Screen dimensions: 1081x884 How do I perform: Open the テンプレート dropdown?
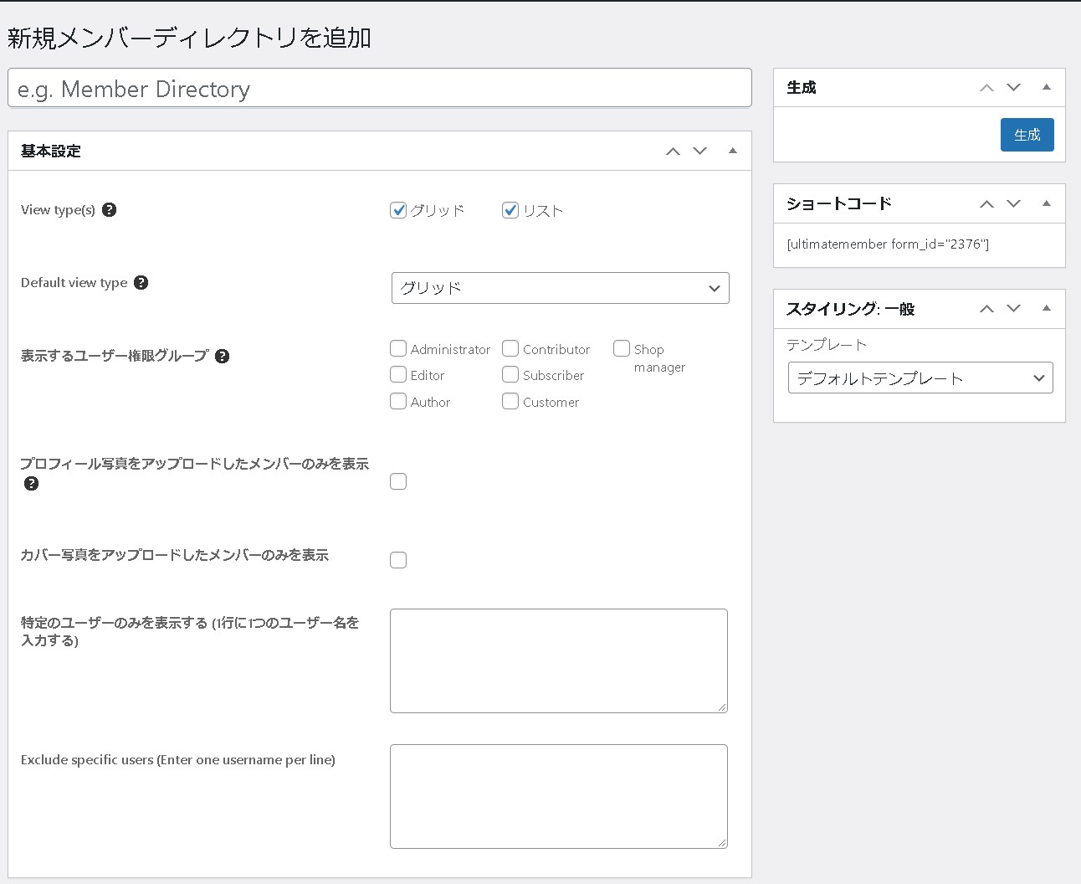920,378
